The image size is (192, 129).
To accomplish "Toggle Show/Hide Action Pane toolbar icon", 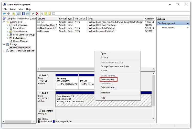I will click(28, 14).
